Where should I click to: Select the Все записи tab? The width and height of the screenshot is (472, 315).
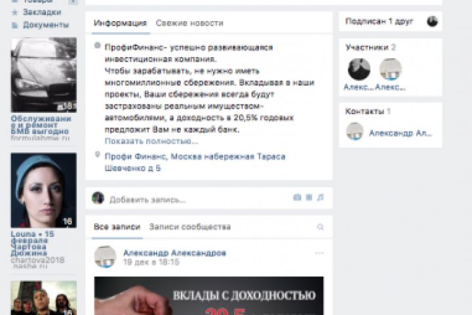(x=117, y=226)
